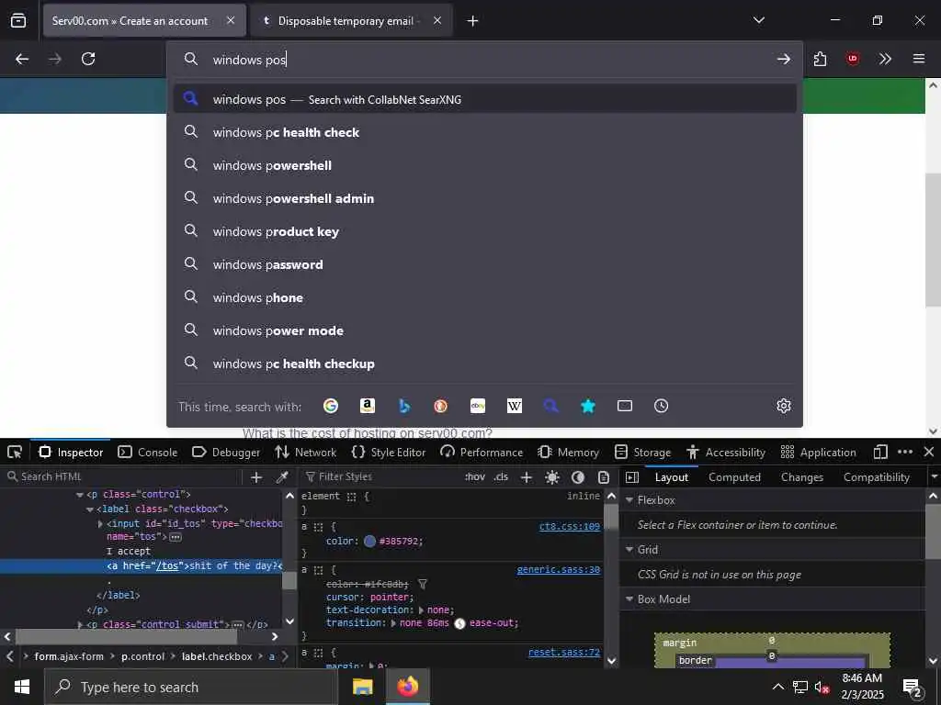Screen dimensions: 941x705
Task: Open the Style Editor tab
Action: (389, 452)
